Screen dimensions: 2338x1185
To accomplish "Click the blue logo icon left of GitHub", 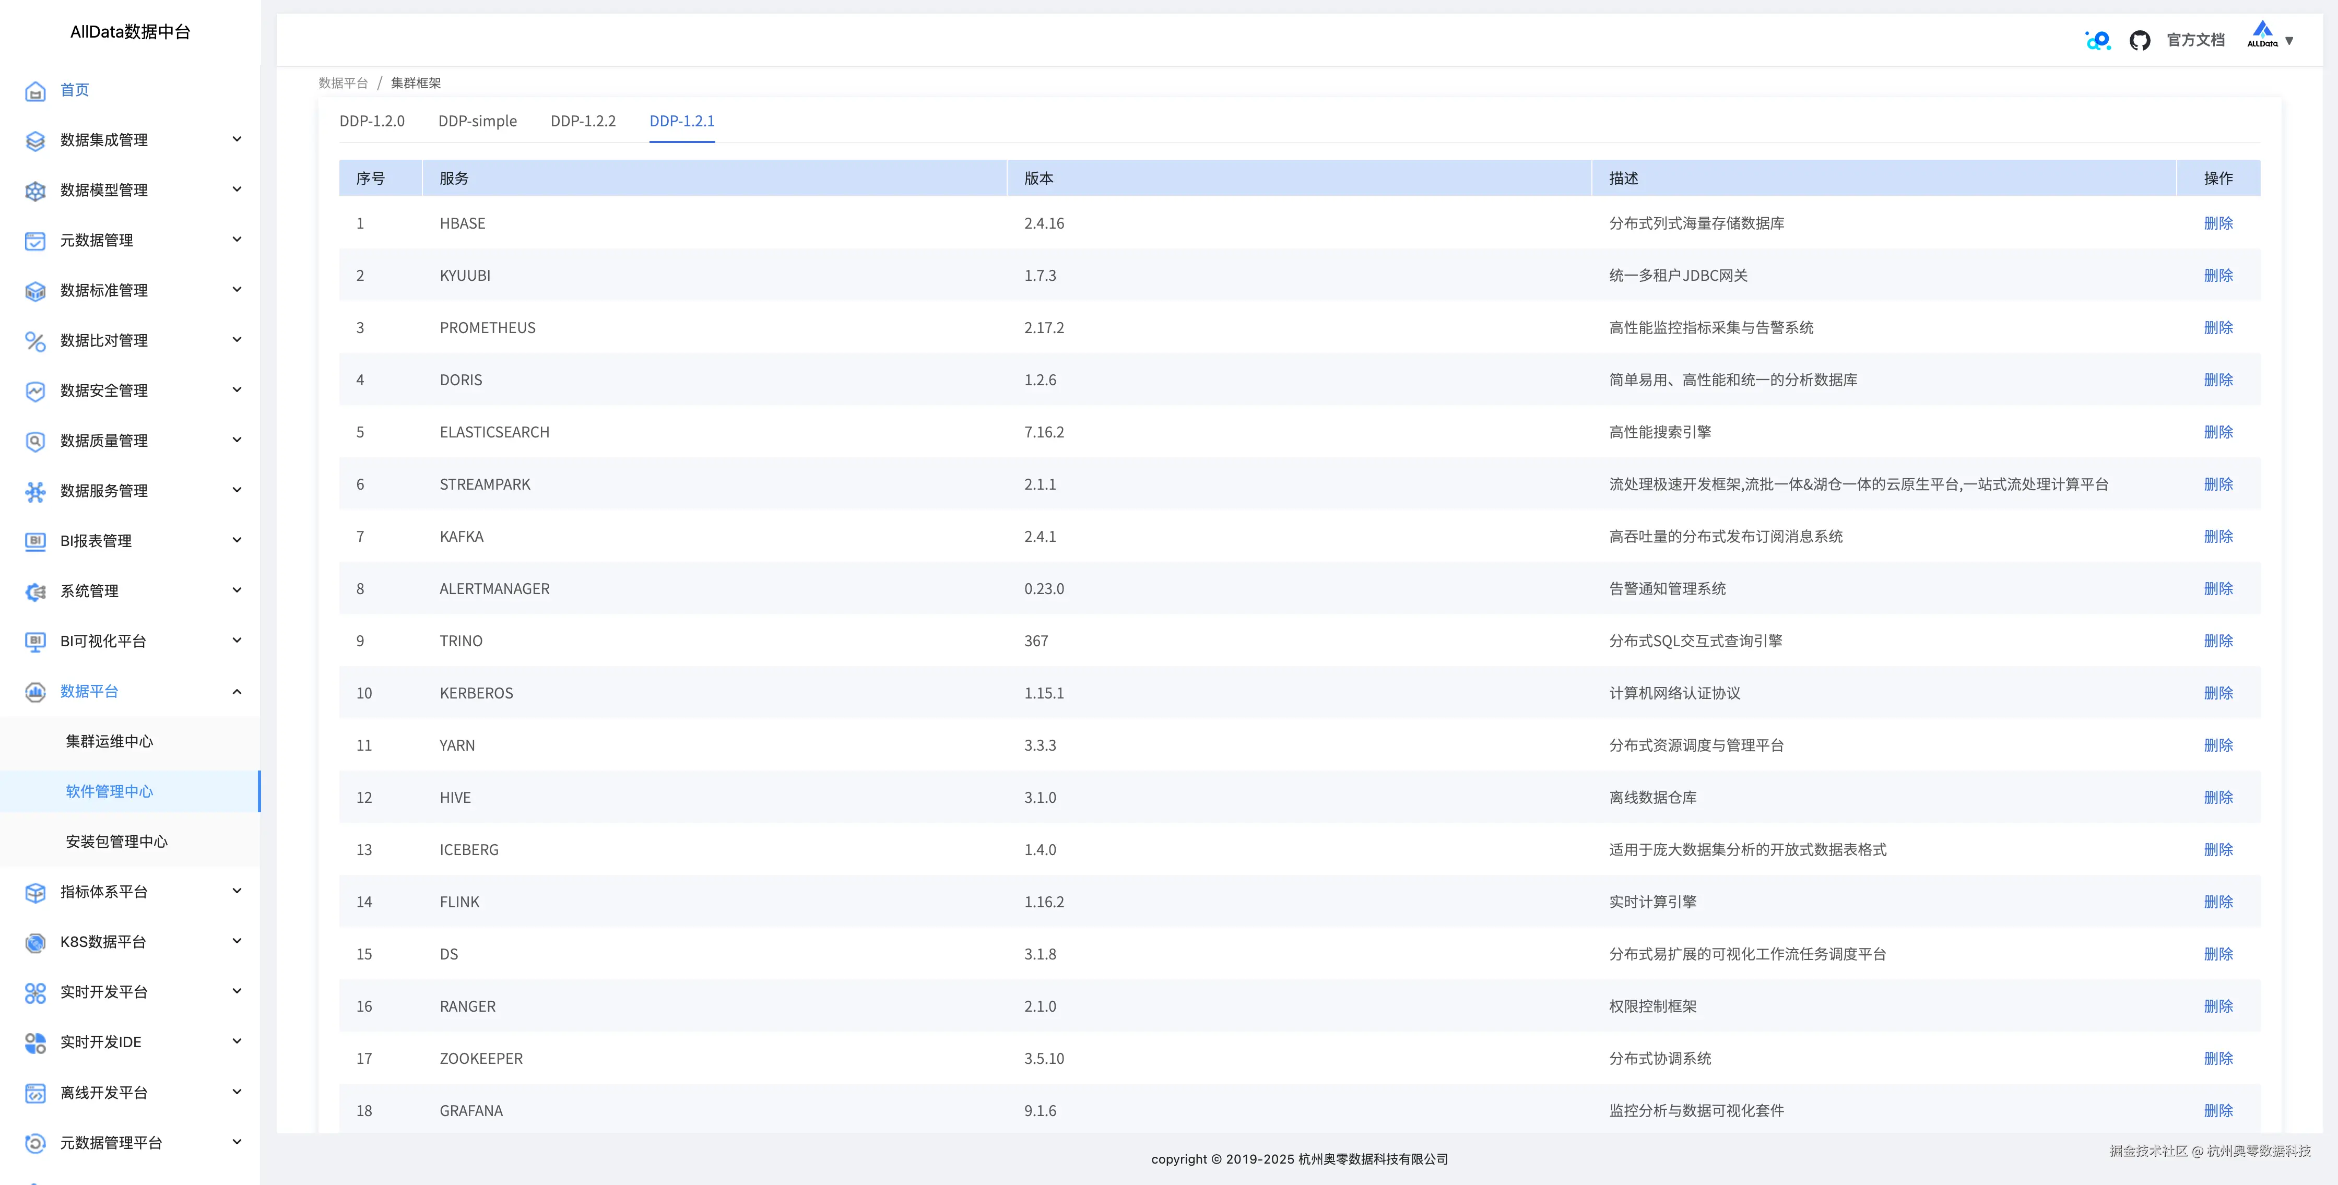I will [2097, 40].
